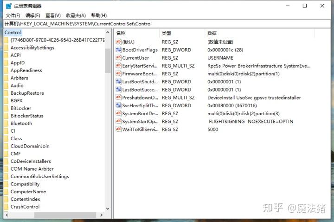This screenshot has width=334, height=222.
Task: Click the DWORD icon beside LastBootShutd...
Action: [118, 81]
